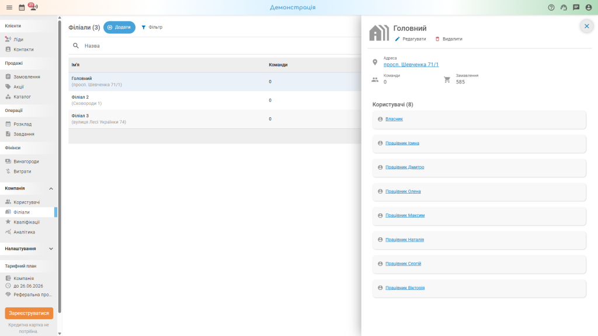Open the chat message icon
This screenshot has height=336, width=598.
click(x=576, y=7)
